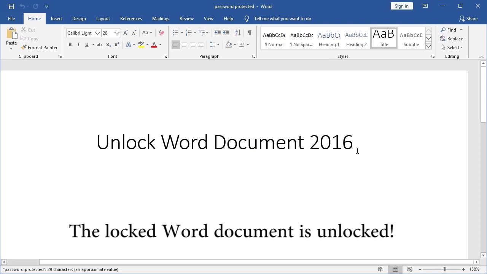Screen dimensions: 487x274
Task: Open the Borders dropdown arrow
Action: [x=248, y=45]
